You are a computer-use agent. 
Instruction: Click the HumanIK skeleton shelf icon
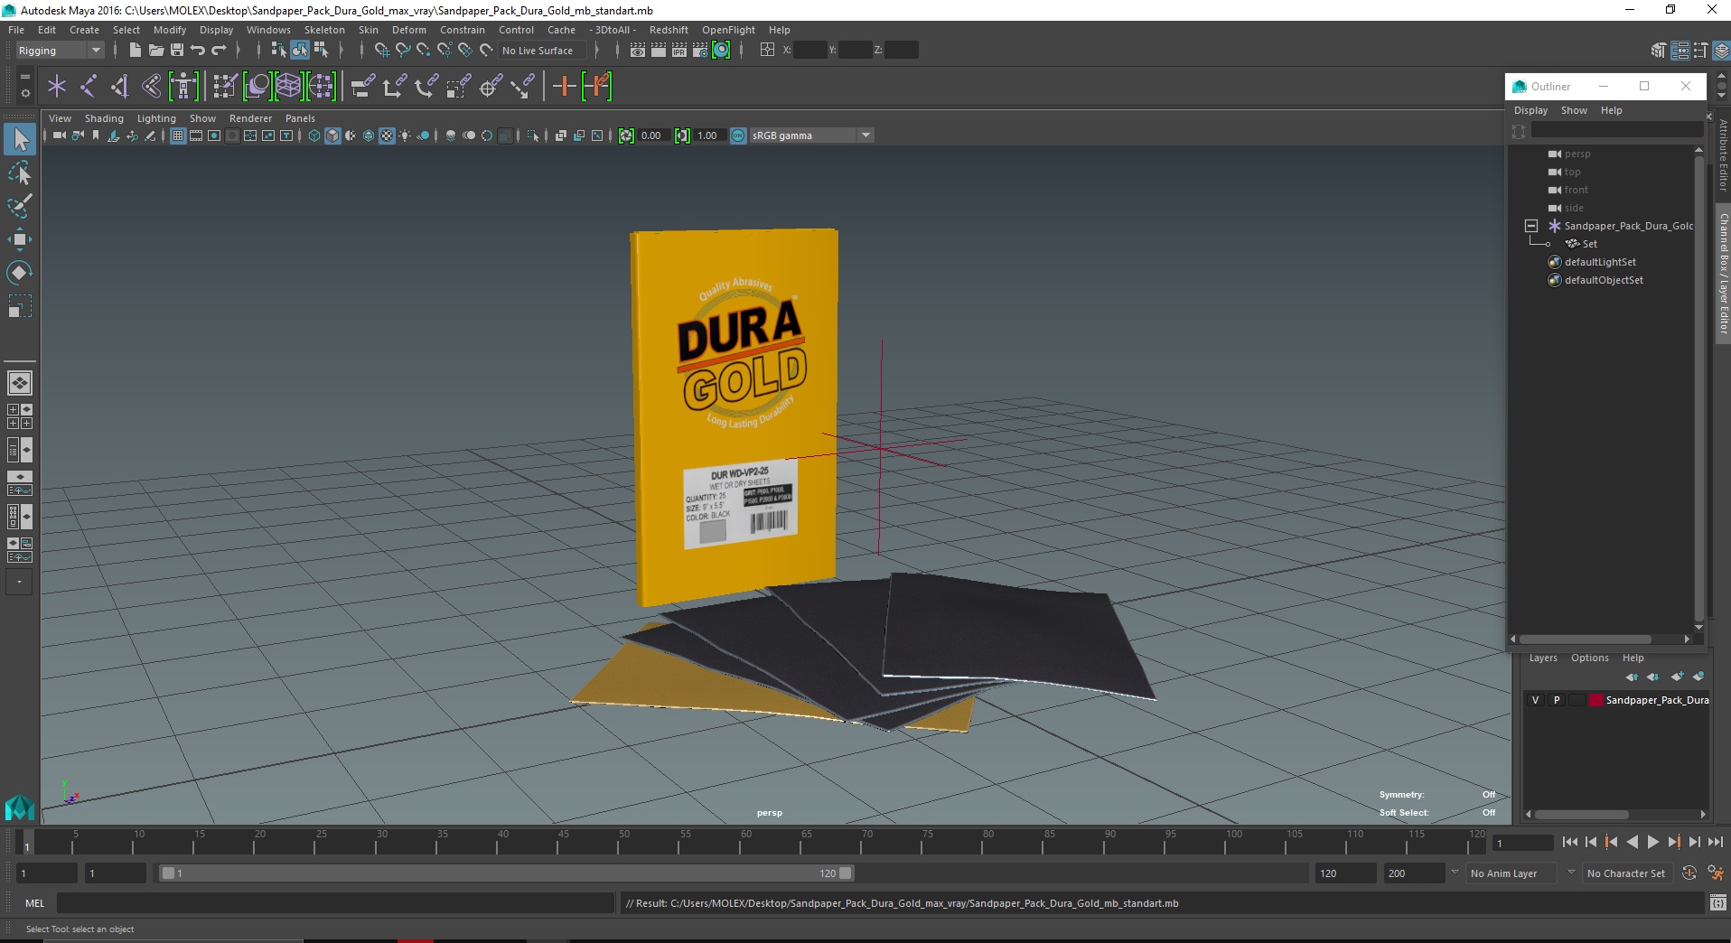[x=183, y=87]
